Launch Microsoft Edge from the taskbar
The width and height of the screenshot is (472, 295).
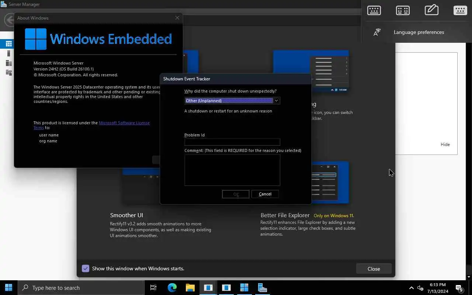(172, 288)
